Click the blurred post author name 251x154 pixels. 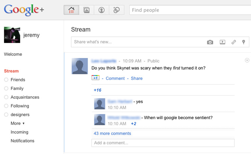pos(104,61)
